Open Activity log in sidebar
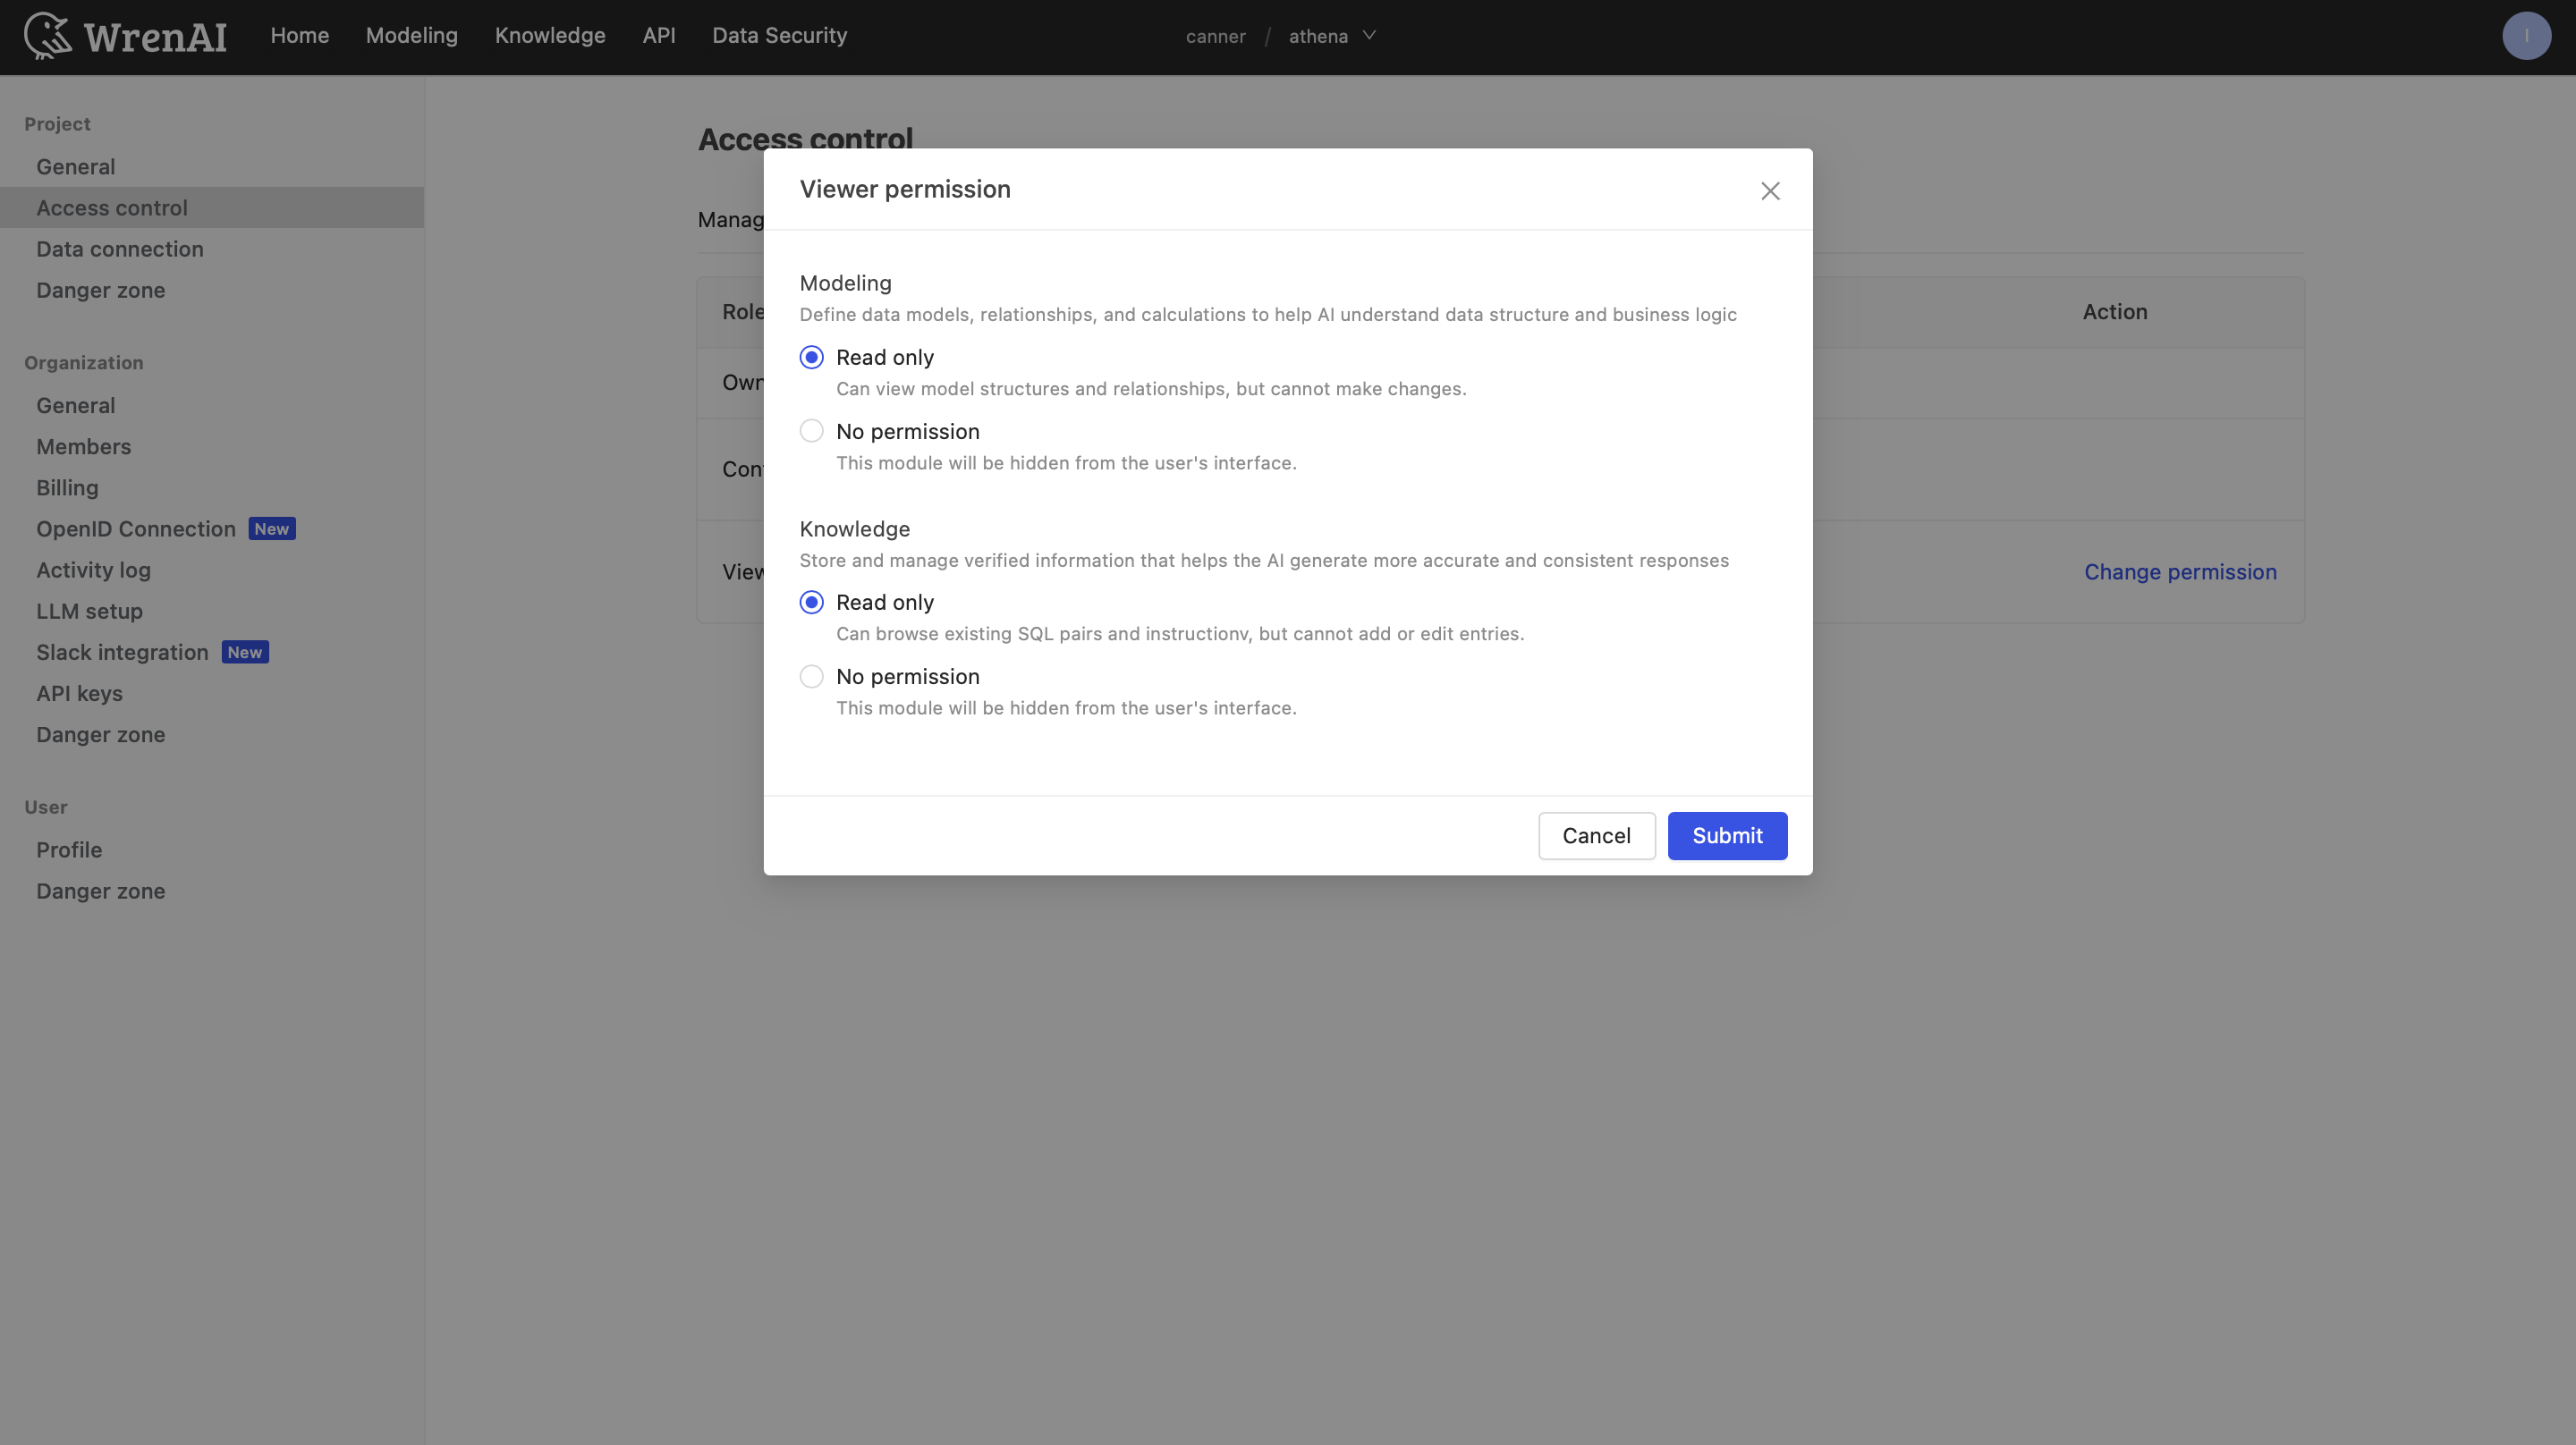The width and height of the screenshot is (2576, 1445). click(94, 570)
